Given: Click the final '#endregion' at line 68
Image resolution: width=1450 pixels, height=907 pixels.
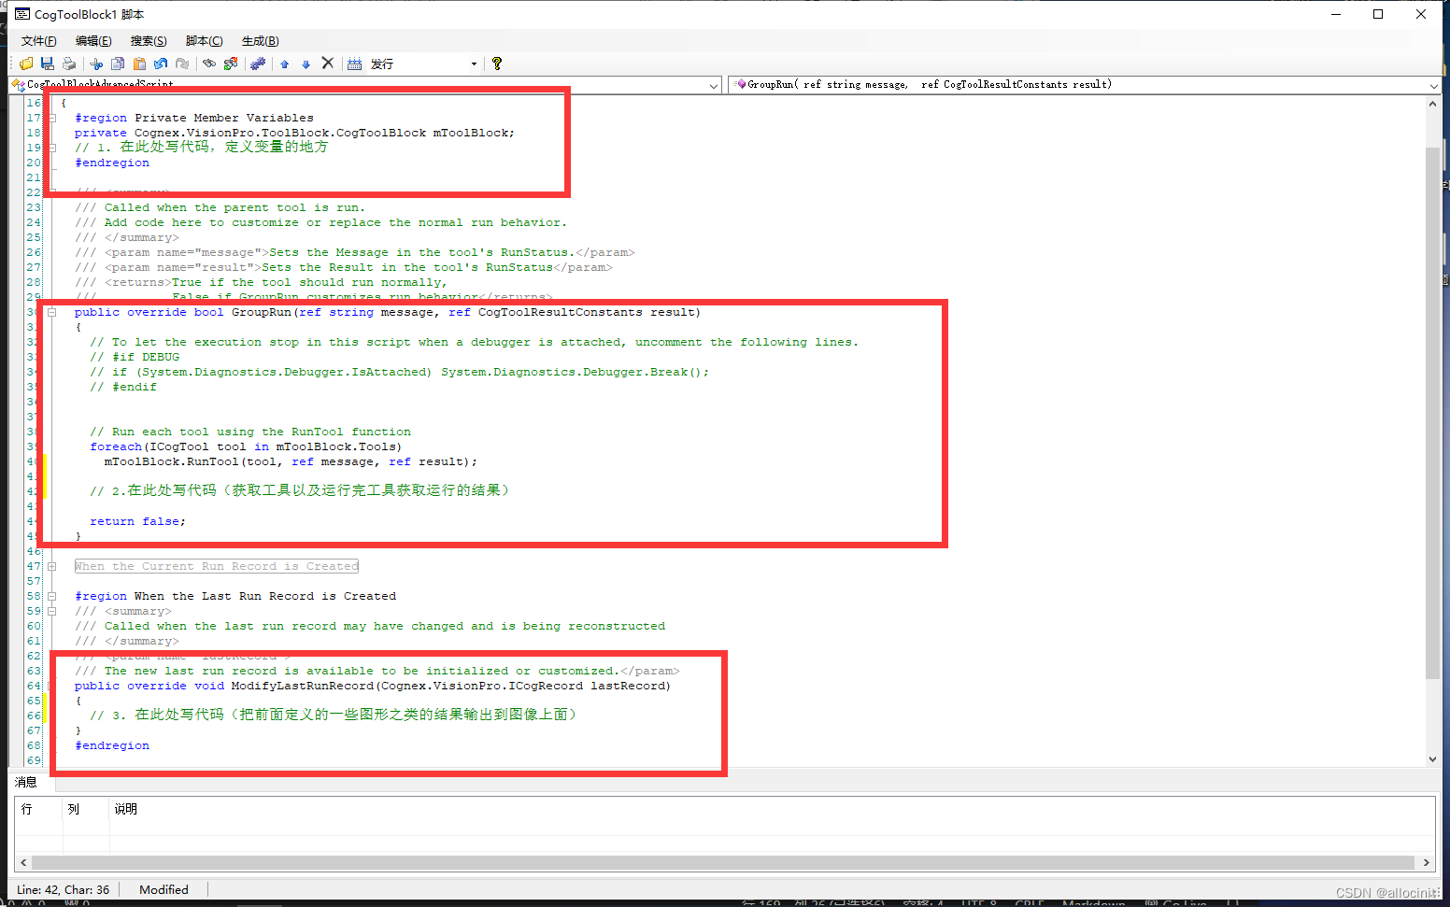Looking at the screenshot, I should pos(112,745).
